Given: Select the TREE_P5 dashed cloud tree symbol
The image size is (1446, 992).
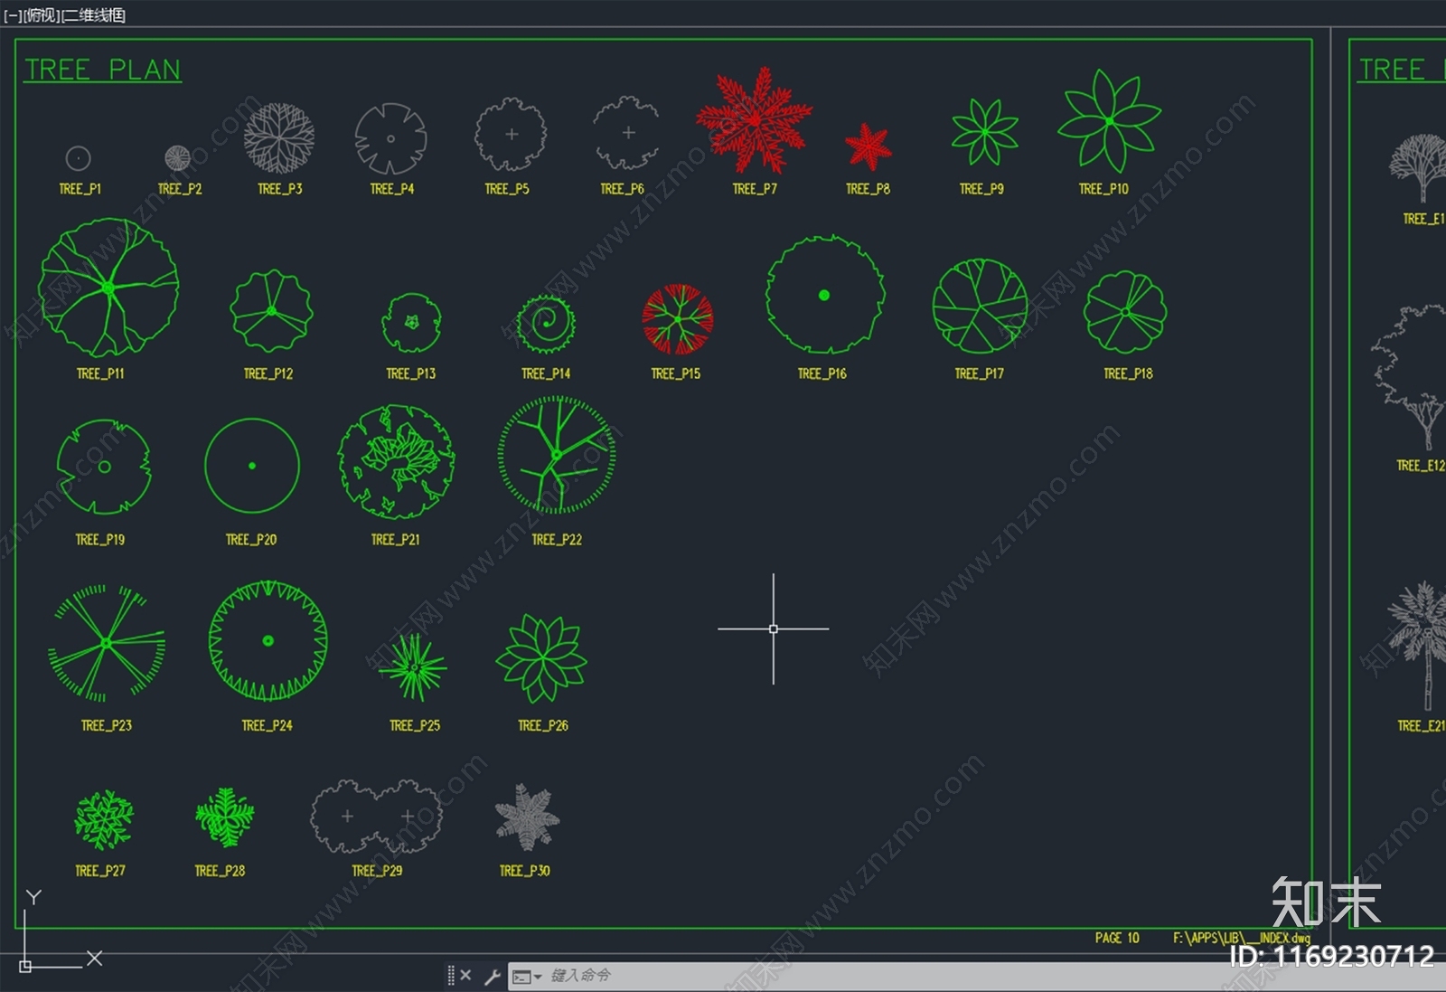Looking at the screenshot, I should [511, 135].
